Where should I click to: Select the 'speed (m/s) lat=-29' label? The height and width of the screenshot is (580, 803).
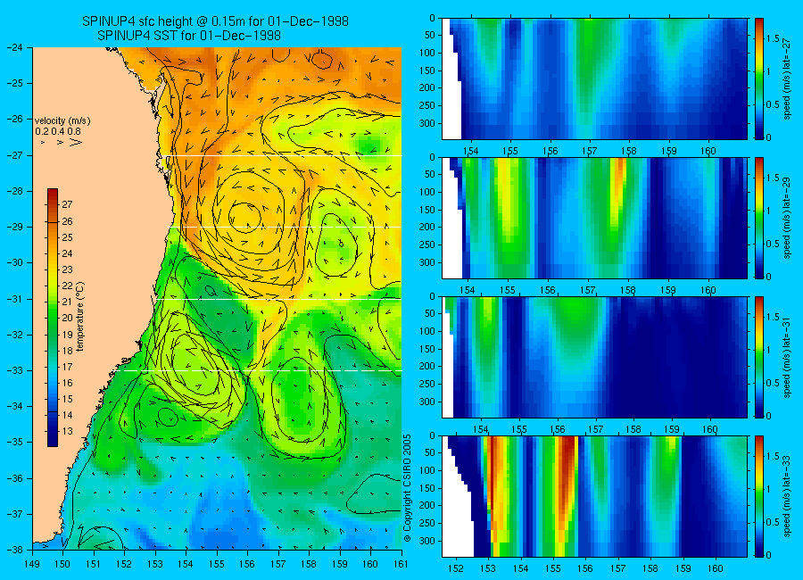point(787,218)
